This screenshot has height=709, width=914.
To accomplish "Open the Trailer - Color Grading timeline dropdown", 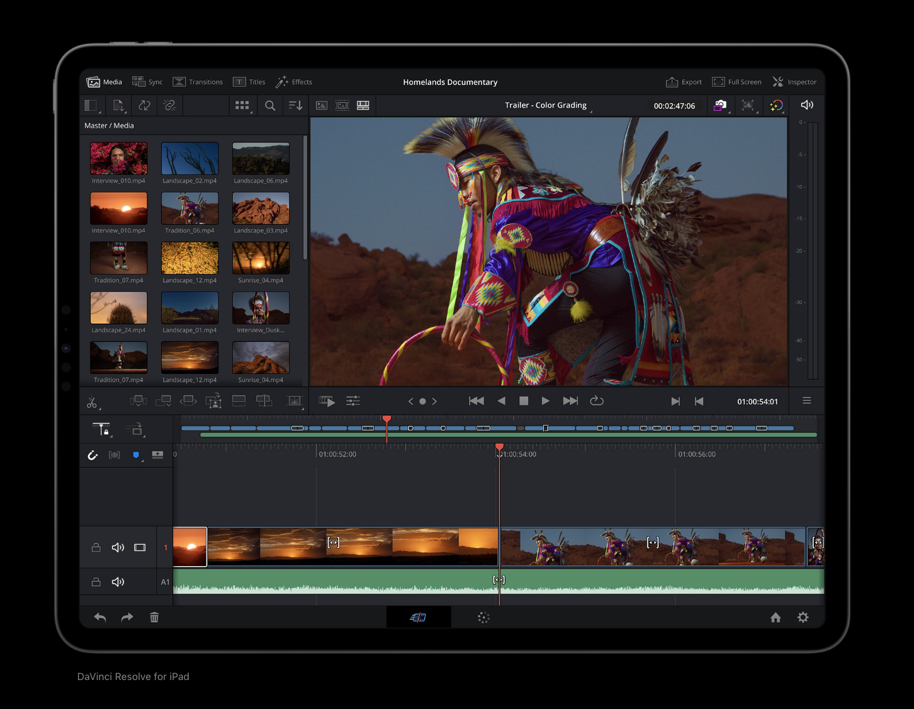I will point(546,106).
